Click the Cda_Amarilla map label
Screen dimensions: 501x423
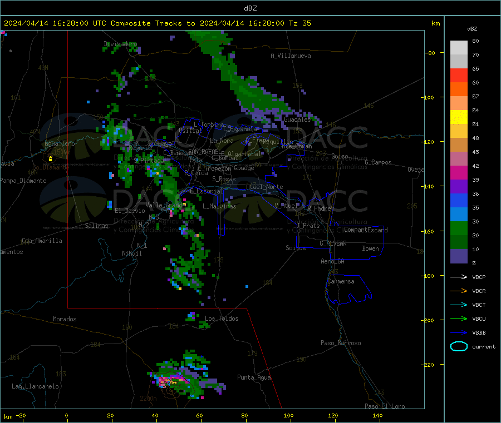(42, 241)
